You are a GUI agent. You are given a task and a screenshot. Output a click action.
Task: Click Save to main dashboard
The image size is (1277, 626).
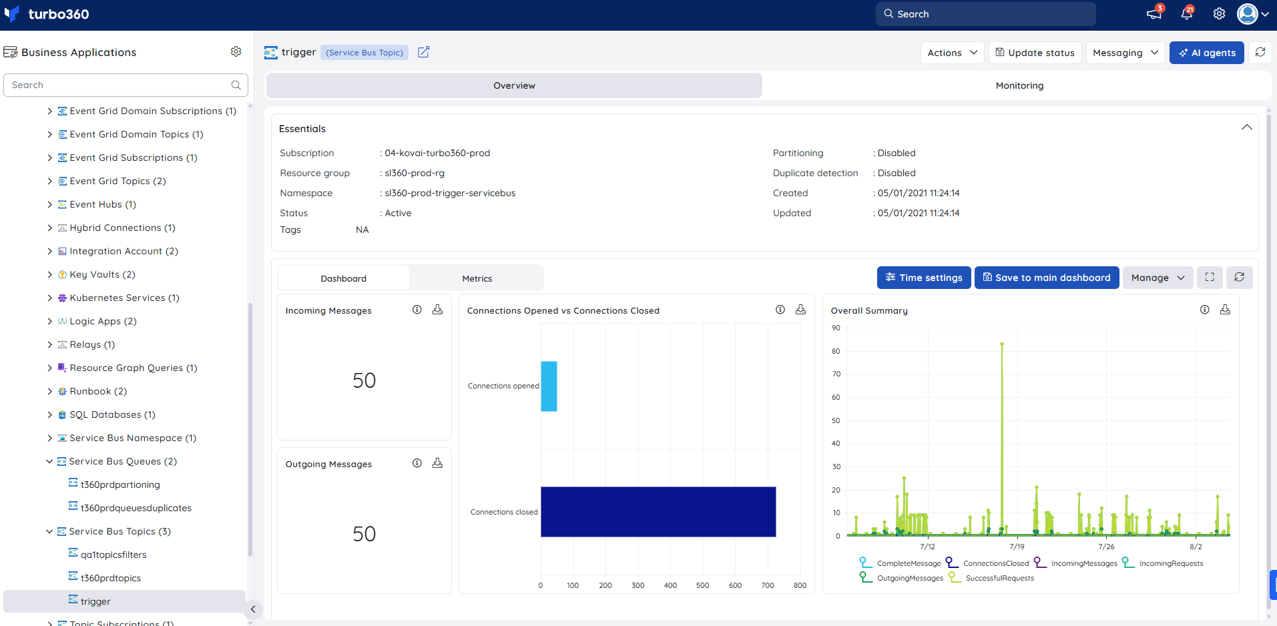(x=1046, y=278)
